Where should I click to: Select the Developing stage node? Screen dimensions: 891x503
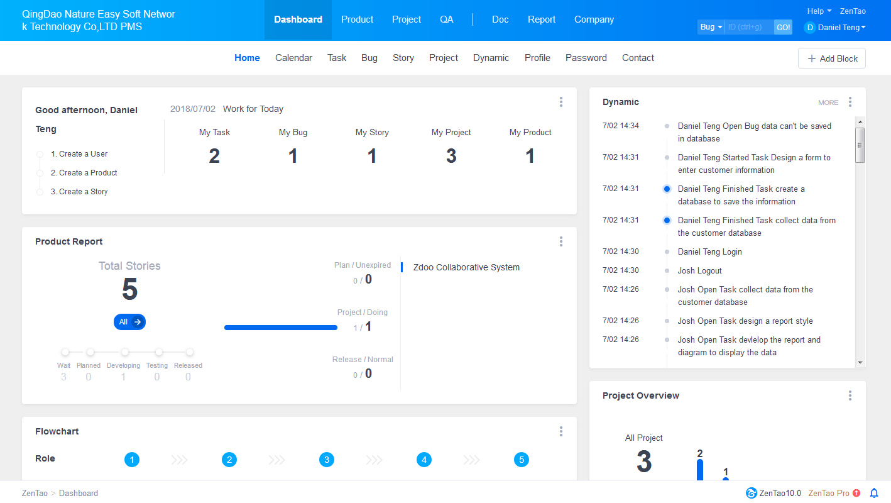click(x=125, y=352)
